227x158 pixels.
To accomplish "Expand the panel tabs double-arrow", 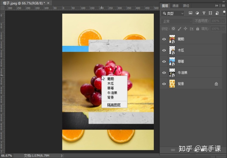I will coord(216,6).
